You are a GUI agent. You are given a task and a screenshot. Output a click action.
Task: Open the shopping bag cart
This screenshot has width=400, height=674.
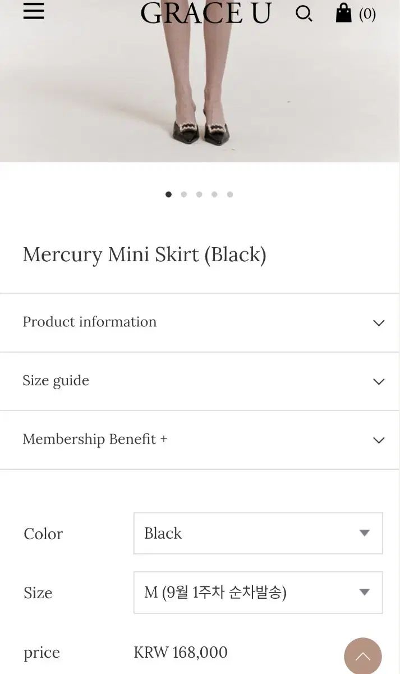(343, 13)
